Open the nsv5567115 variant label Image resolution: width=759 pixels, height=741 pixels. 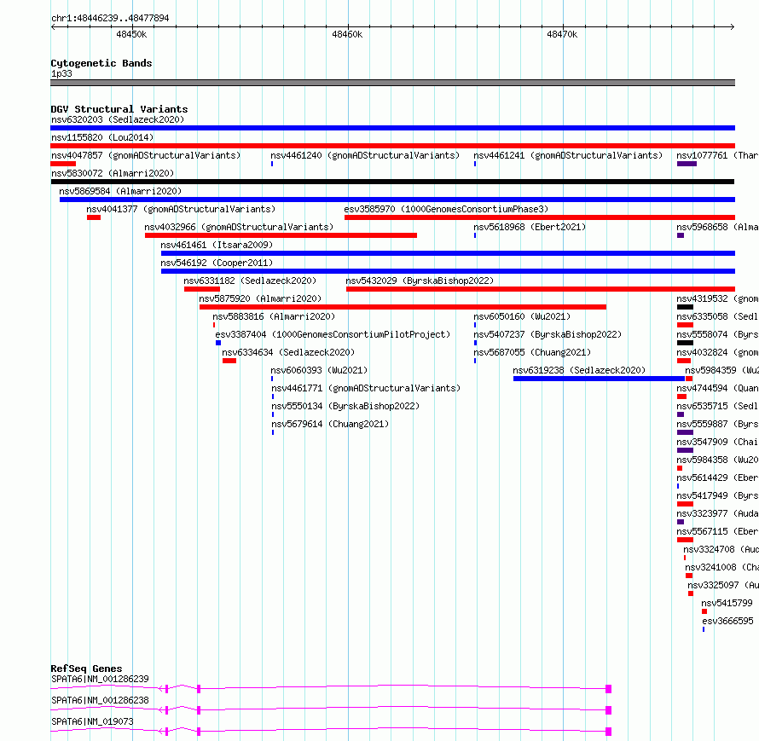click(x=717, y=531)
